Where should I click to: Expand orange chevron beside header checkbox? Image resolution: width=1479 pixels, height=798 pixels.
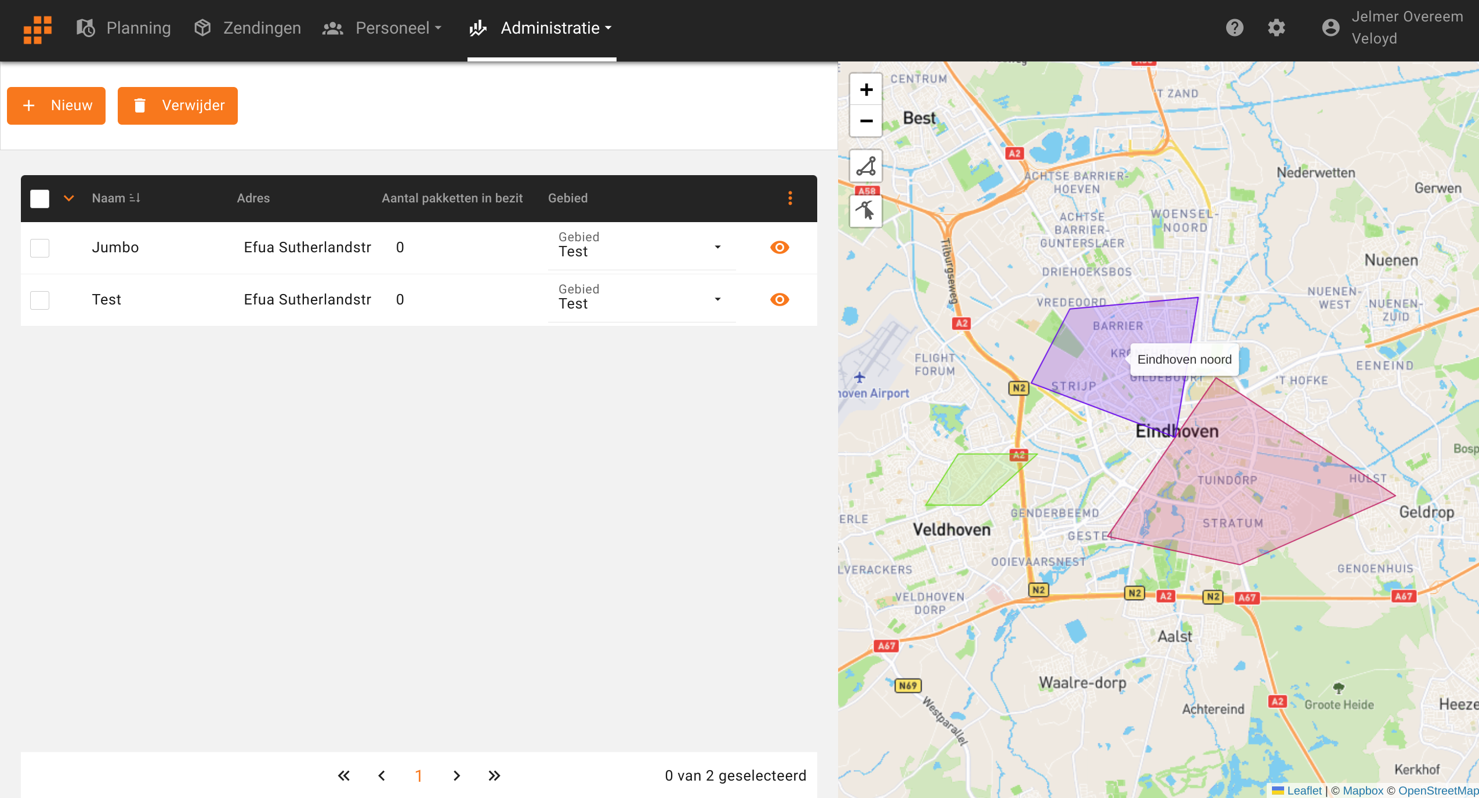pyautogui.click(x=69, y=198)
